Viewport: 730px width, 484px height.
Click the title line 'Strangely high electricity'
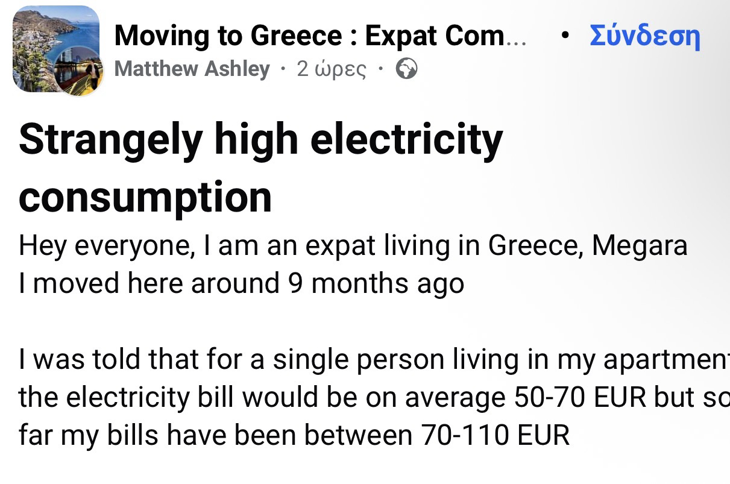pos(260,140)
